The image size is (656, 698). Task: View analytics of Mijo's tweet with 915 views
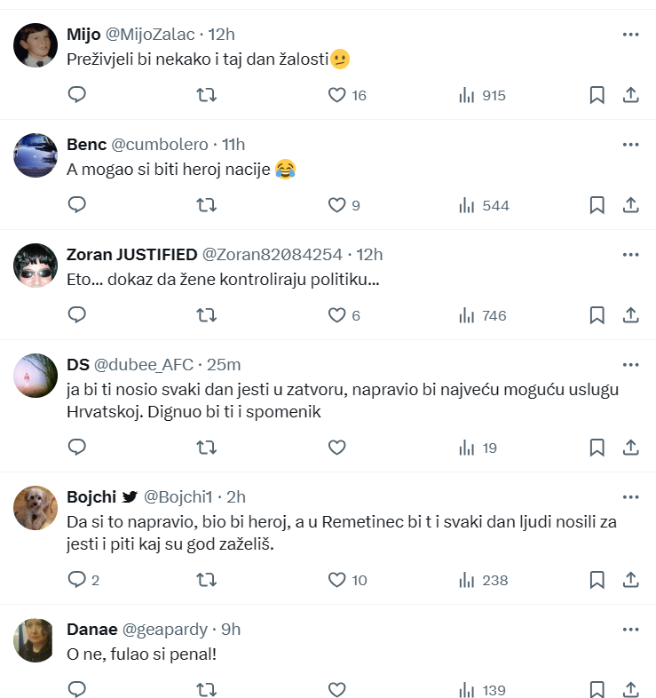(482, 95)
